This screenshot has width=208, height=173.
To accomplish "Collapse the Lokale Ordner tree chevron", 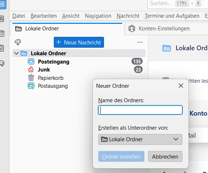I will coord(16,53).
